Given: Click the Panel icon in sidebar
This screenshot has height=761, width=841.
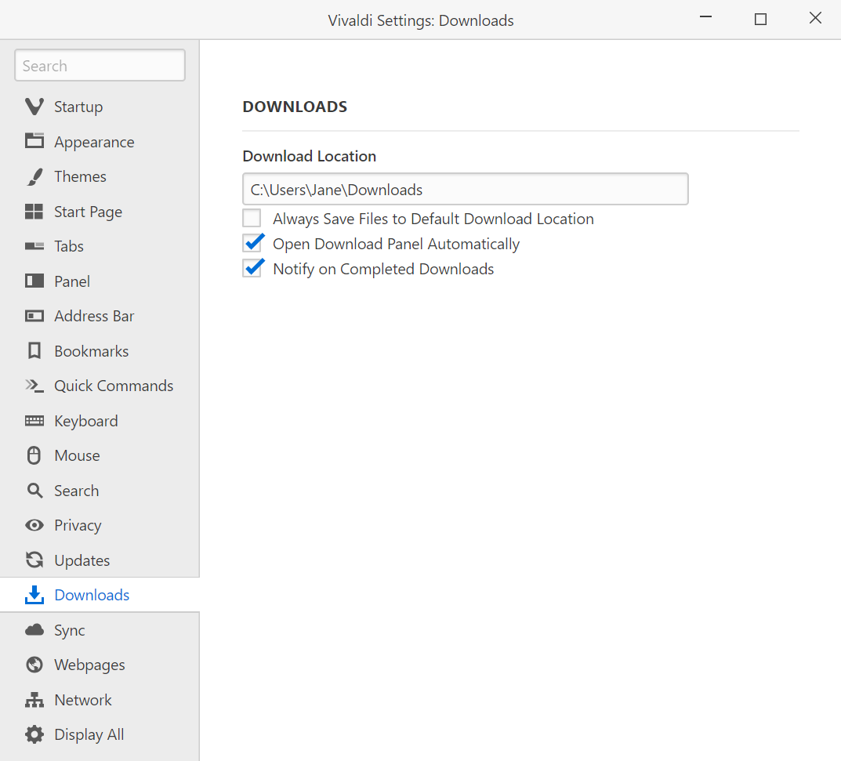Looking at the screenshot, I should (x=34, y=281).
